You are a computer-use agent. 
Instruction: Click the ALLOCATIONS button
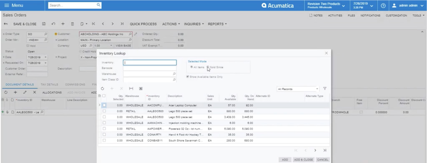click(x=52, y=93)
